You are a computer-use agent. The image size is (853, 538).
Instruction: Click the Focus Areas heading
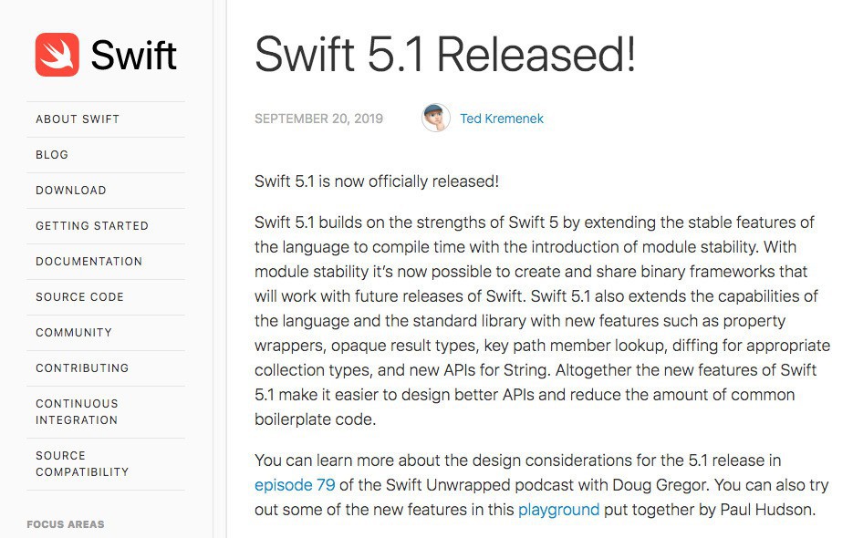66,524
